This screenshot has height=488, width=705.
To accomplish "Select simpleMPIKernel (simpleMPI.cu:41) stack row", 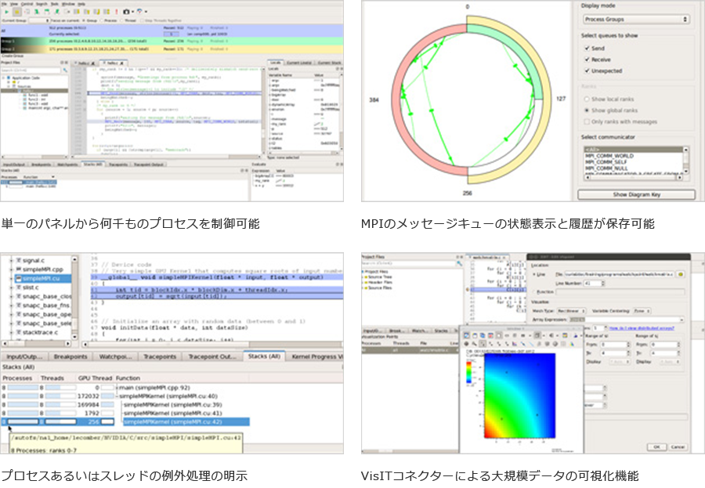I will (x=173, y=414).
